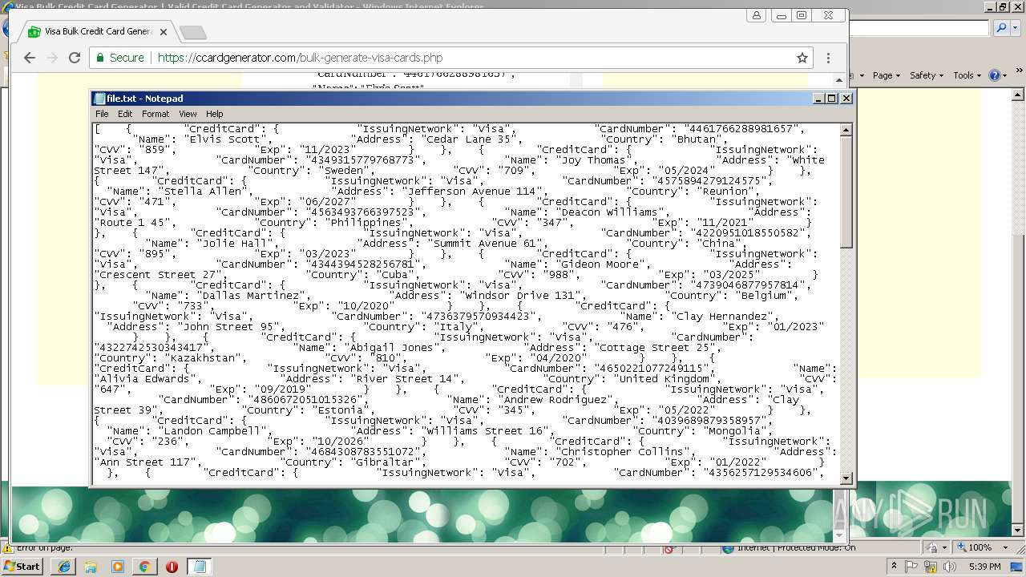Click the Action Center flag tray icon
The height and width of the screenshot is (577, 1026).
911,566
